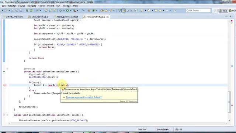
Task: Click the Search flashlight toolbar icon
Action: [x=111, y=11]
